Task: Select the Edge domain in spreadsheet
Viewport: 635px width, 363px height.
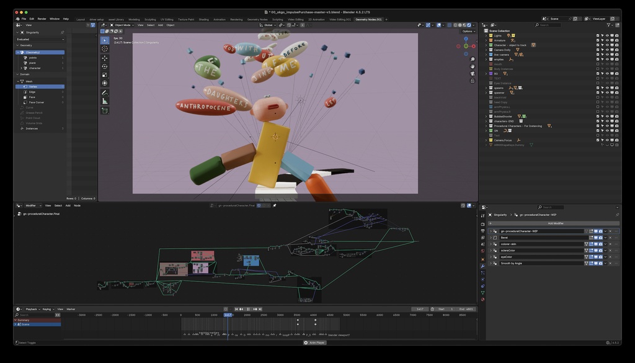Action: (33, 92)
